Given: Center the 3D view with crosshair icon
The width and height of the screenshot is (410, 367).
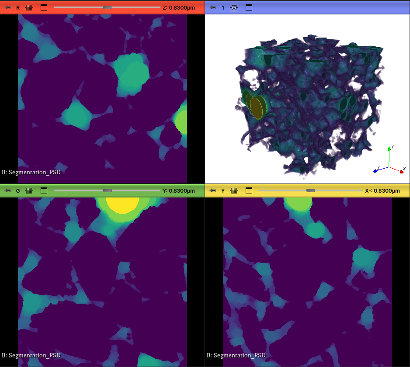Looking at the screenshot, I should [234, 7].
